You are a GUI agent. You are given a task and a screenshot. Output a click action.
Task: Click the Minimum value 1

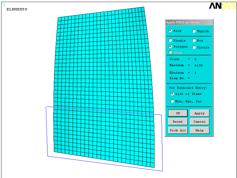(195, 73)
